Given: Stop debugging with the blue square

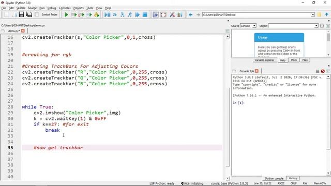Looking at the screenshot, I should tap(145, 14).
